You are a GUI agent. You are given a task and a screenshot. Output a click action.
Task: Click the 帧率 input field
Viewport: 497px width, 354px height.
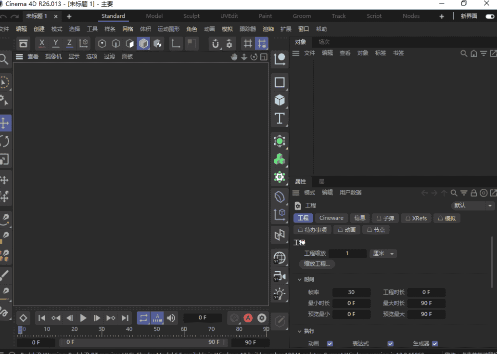351,292
